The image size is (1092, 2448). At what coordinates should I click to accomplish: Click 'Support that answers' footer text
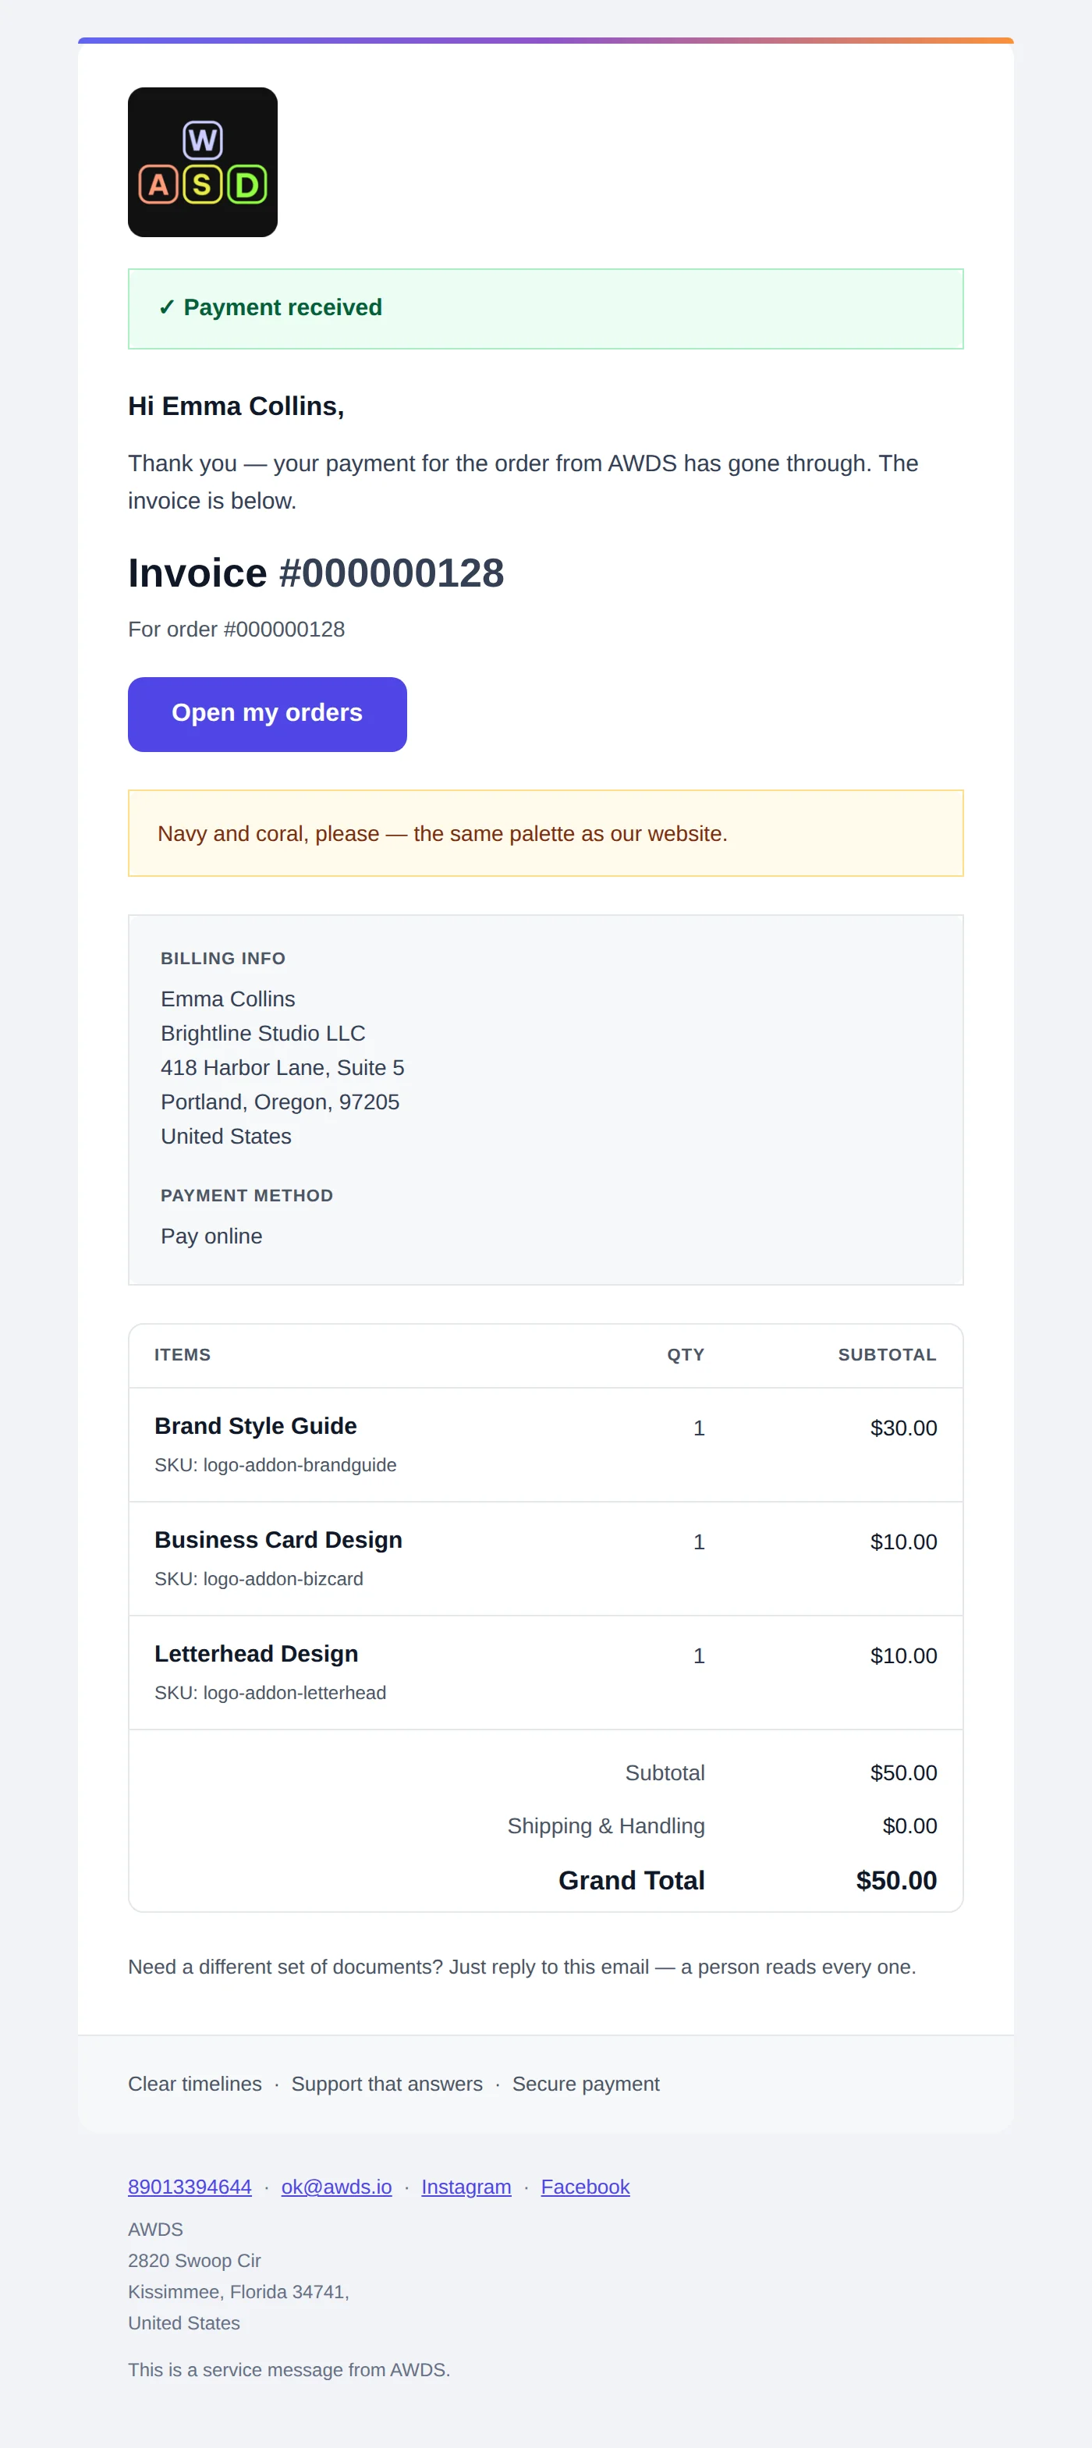click(387, 2083)
